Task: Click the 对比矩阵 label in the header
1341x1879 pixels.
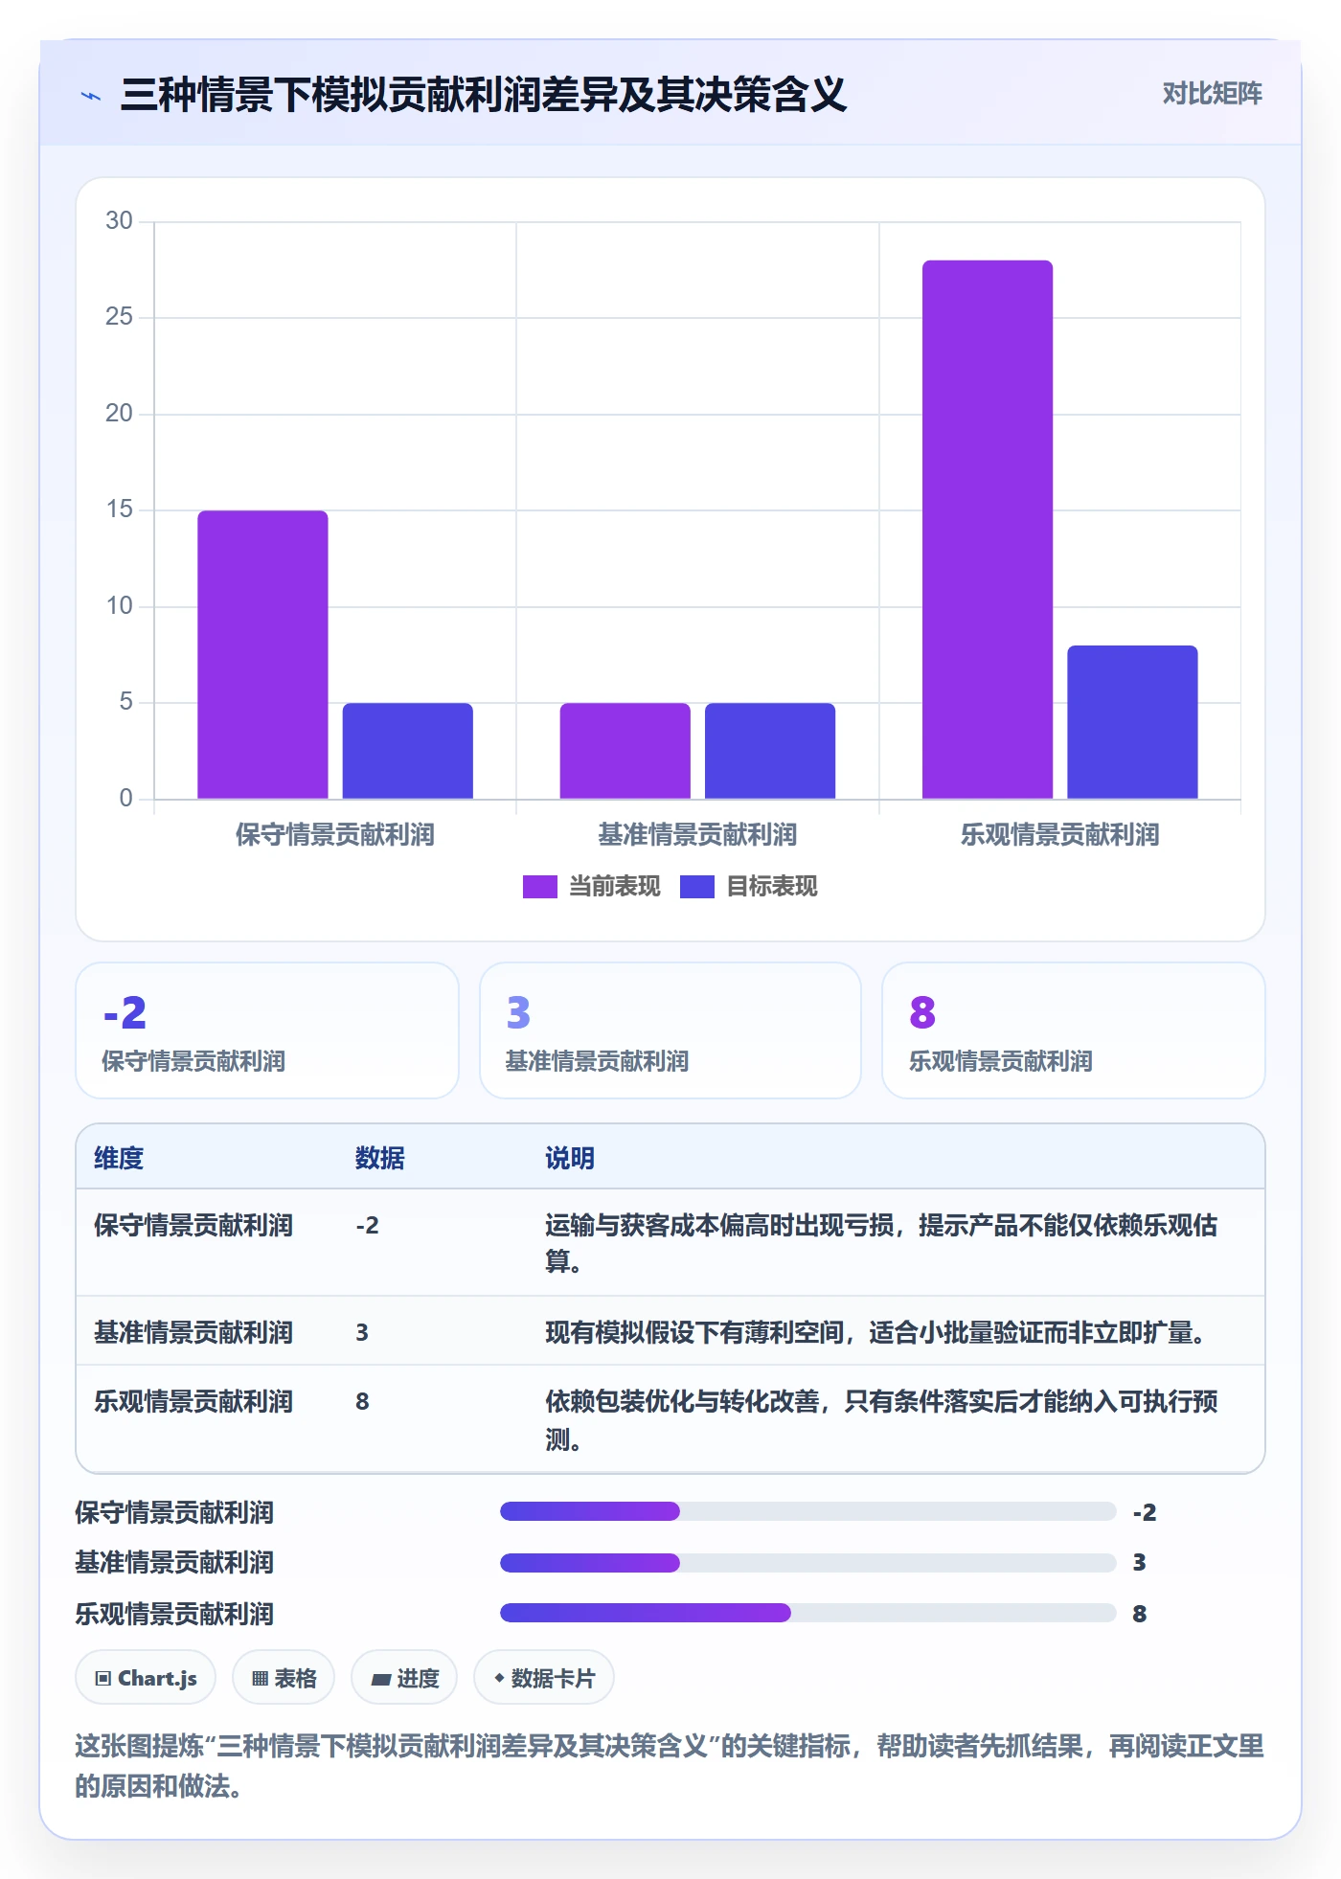Action: tap(1212, 94)
